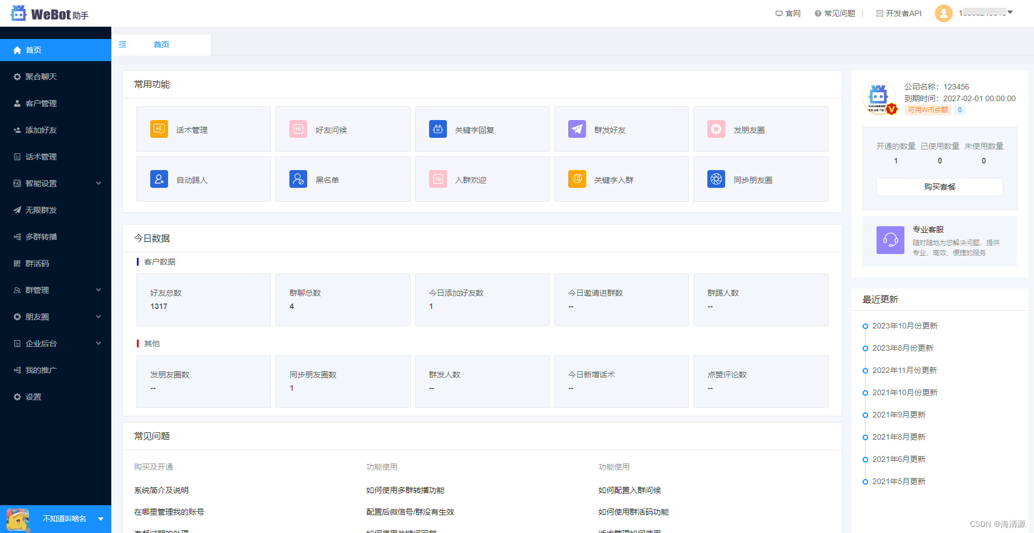Open the 2021年5月更新 entry
The width and height of the screenshot is (1034, 533).
[x=899, y=481]
